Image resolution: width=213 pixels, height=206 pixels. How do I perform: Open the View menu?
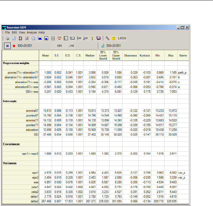[x=22, y=32]
